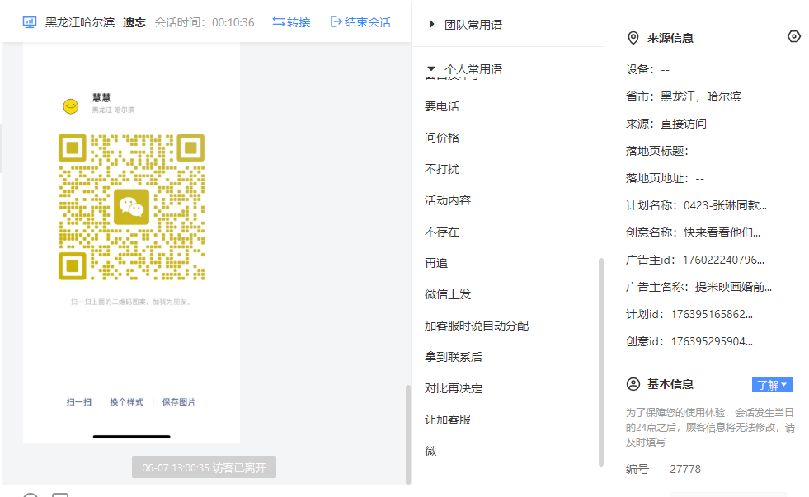Select the 再追 quick phrase
This screenshot has width=809, height=497.
pyautogui.click(x=436, y=263)
